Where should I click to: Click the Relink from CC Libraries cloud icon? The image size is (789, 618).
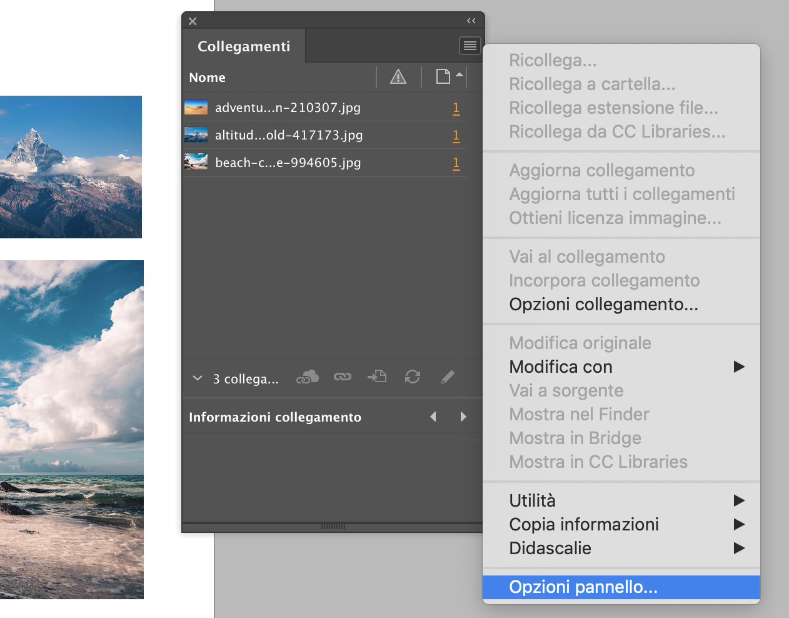click(308, 377)
